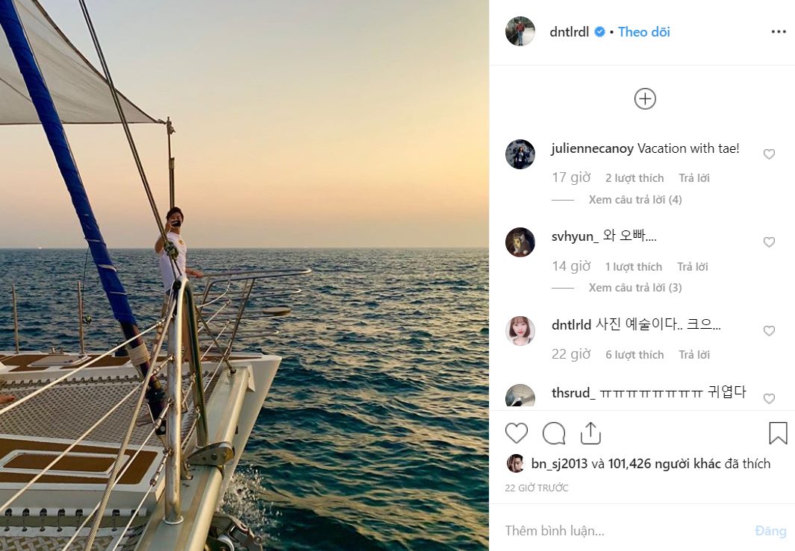Open dntlrdl profile picture in header

point(520,31)
